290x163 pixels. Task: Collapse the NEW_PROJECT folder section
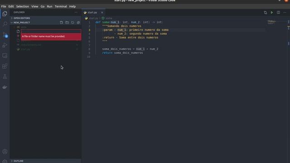pos(22,23)
